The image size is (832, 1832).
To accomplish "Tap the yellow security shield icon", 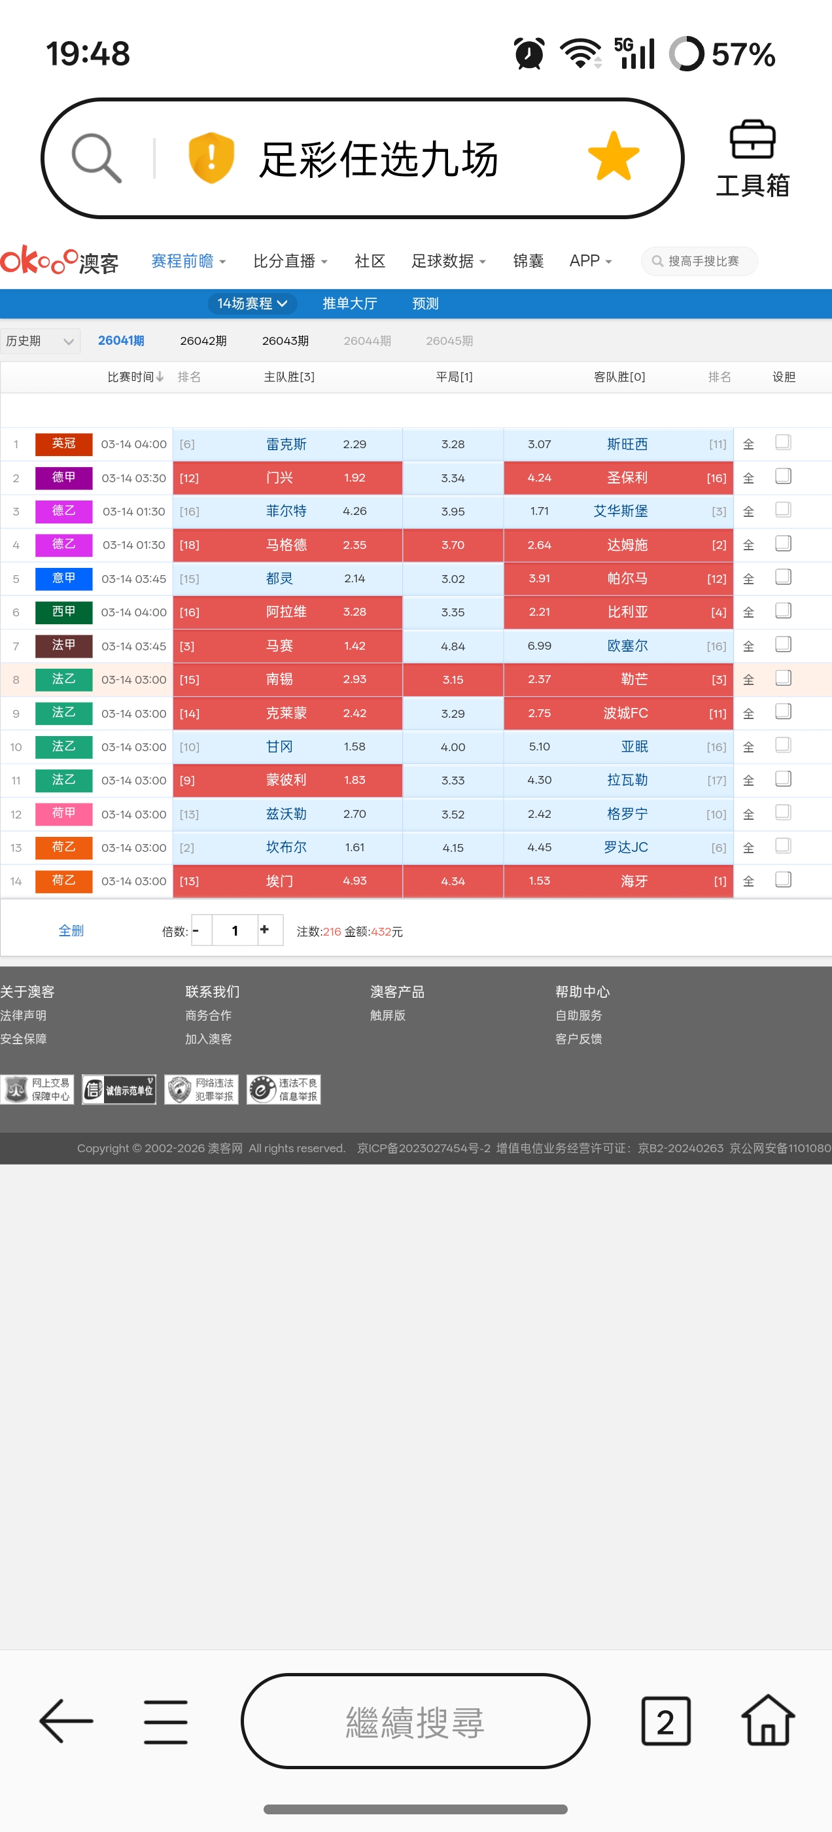I will 211,157.
